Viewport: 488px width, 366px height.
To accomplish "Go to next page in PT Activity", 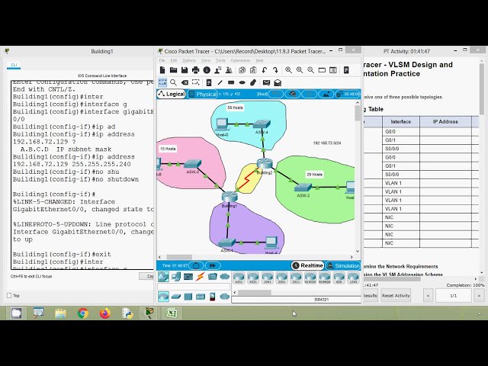I will point(479,296).
